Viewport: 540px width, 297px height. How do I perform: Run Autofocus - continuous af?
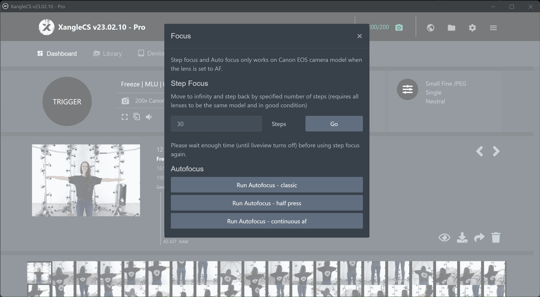coord(267,221)
